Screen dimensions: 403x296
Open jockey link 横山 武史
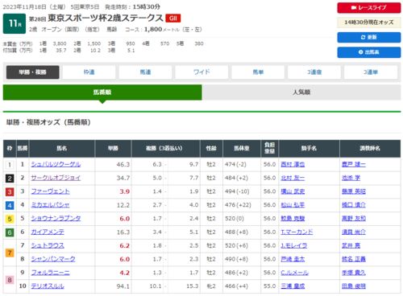293,191
